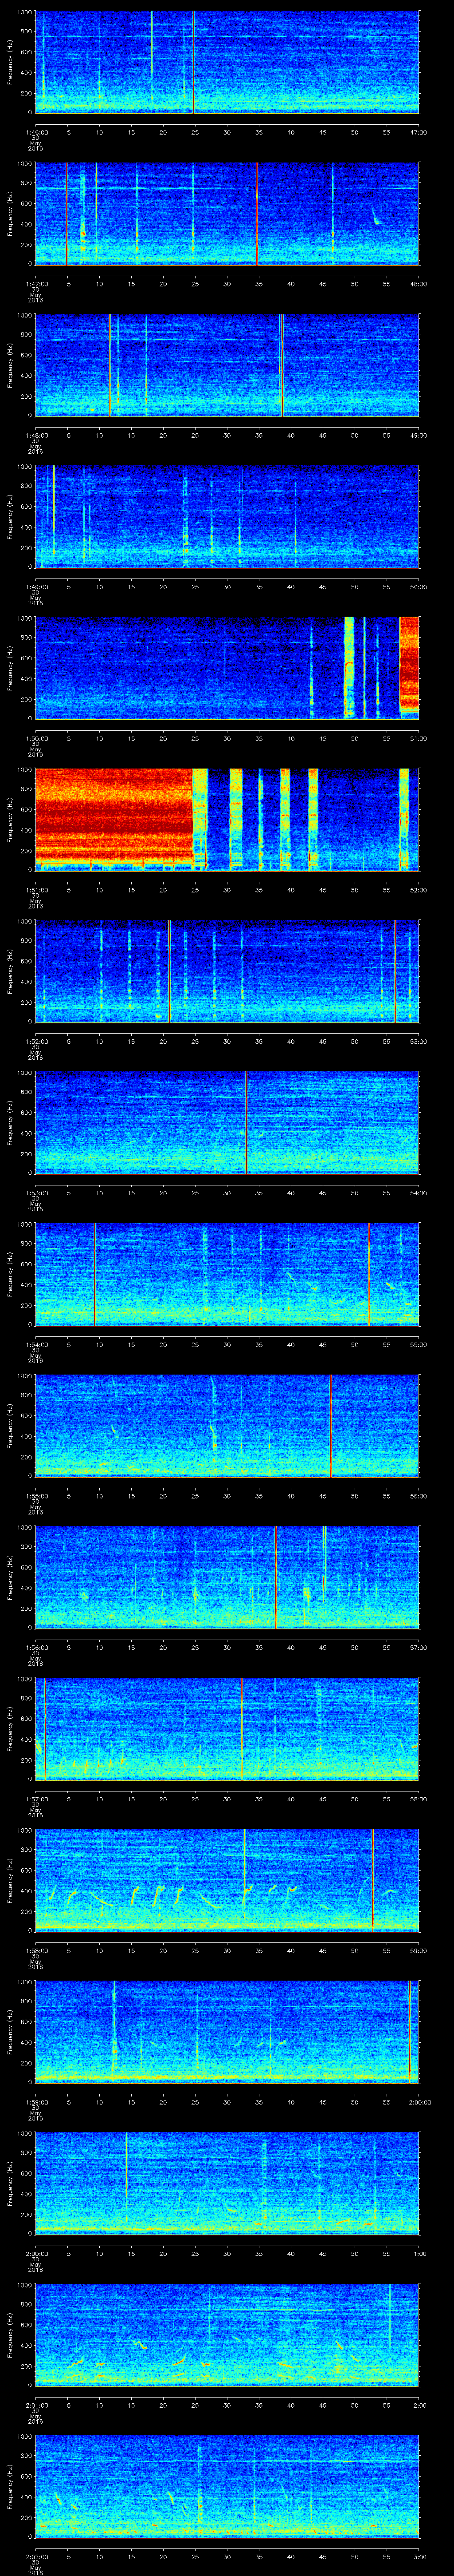This screenshot has height=2576, width=454.
Task: Click the spectrogram panel starting at 1:53:00
Action: tap(227, 1123)
